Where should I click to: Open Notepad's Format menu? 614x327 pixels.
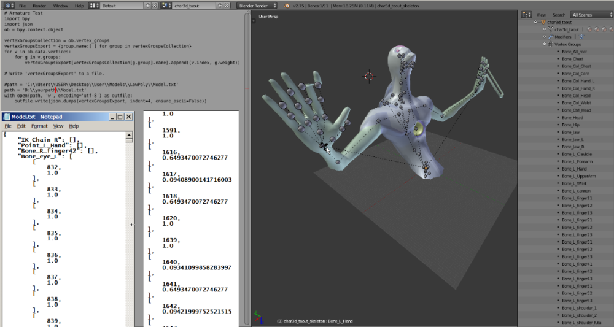click(x=39, y=126)
